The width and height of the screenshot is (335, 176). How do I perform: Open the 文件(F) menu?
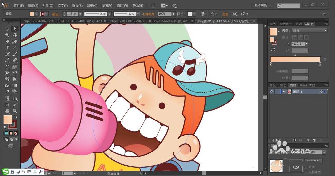tap(19, 6)
